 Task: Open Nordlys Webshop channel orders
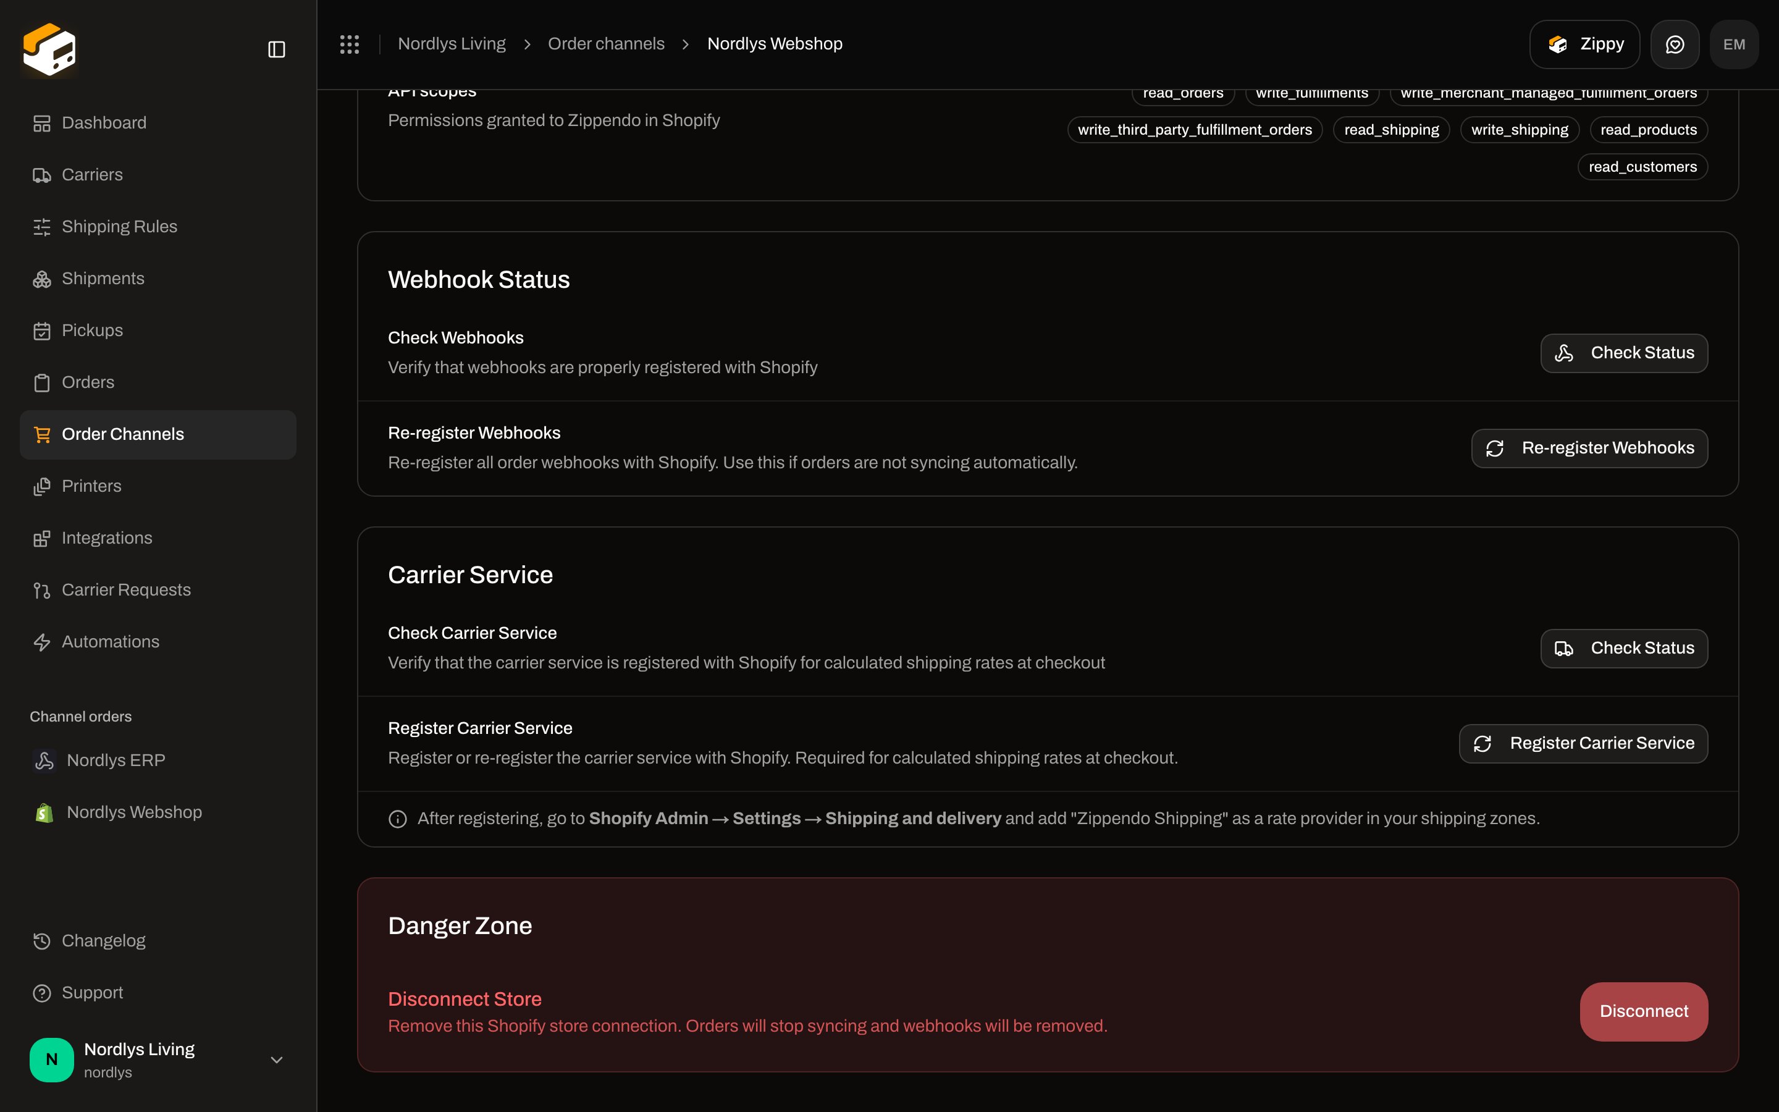pos(158,812)
